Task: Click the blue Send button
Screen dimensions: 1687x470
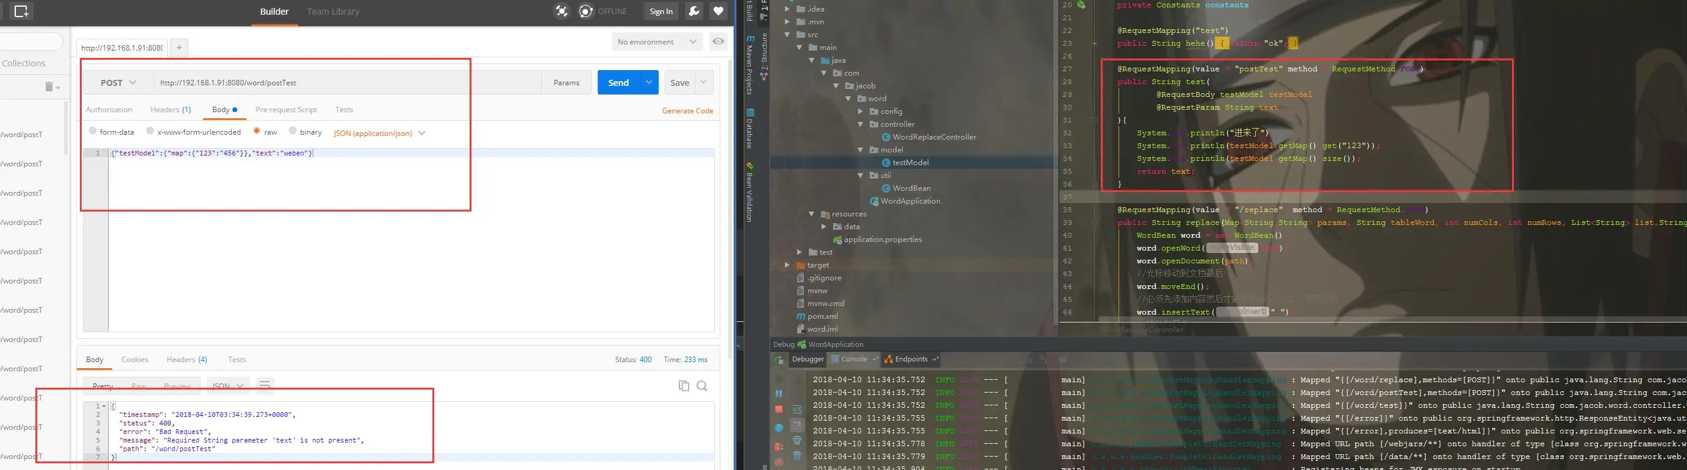Action: coord(618,82)
